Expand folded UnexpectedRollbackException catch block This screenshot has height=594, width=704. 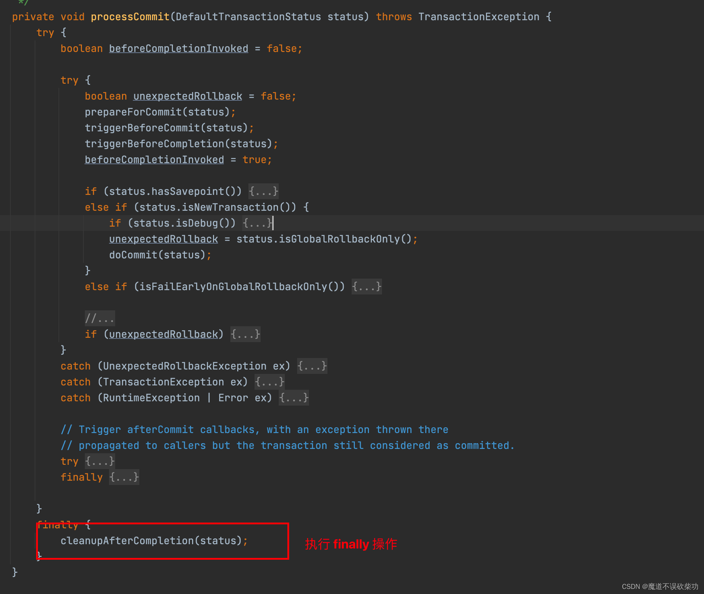312,366
